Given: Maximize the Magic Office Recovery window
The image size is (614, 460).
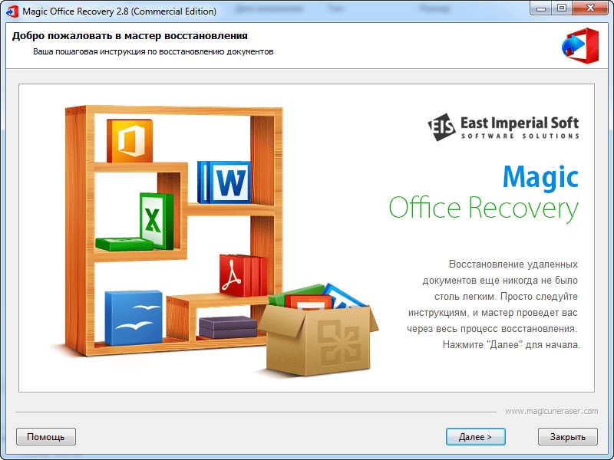Looking at the screenshot, I should coord(562,8).
